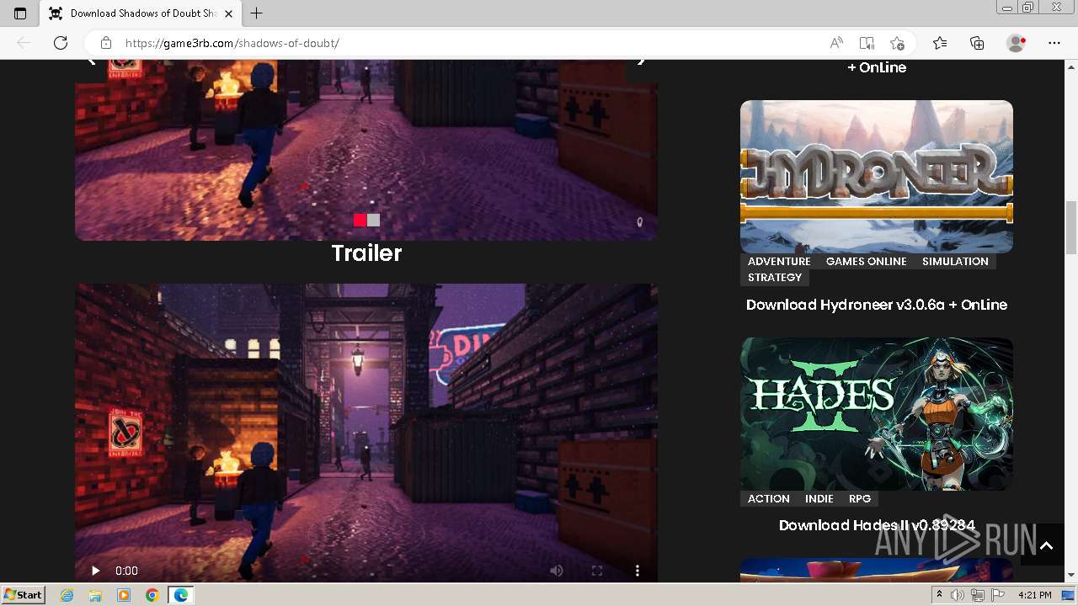The width and height of the screenshot is (1078, 606).
Task: Select the grey second slide indicator
Action: (373, 220)
